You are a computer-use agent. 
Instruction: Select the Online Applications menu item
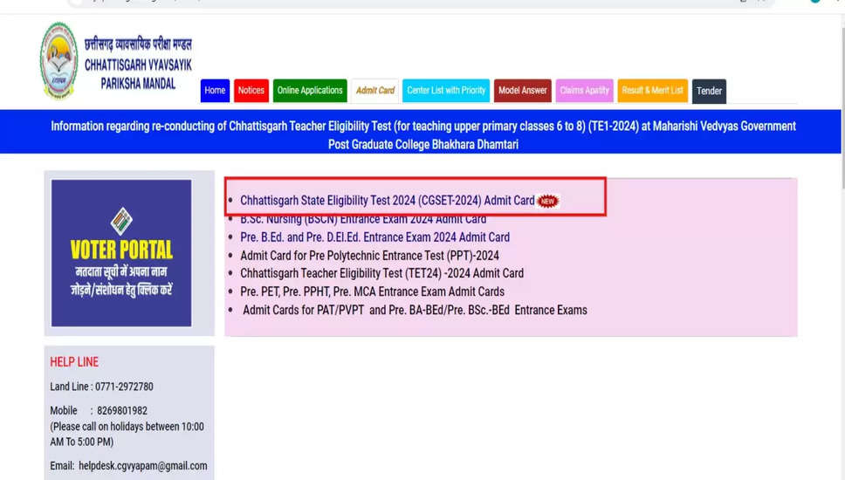pos(310,91)
